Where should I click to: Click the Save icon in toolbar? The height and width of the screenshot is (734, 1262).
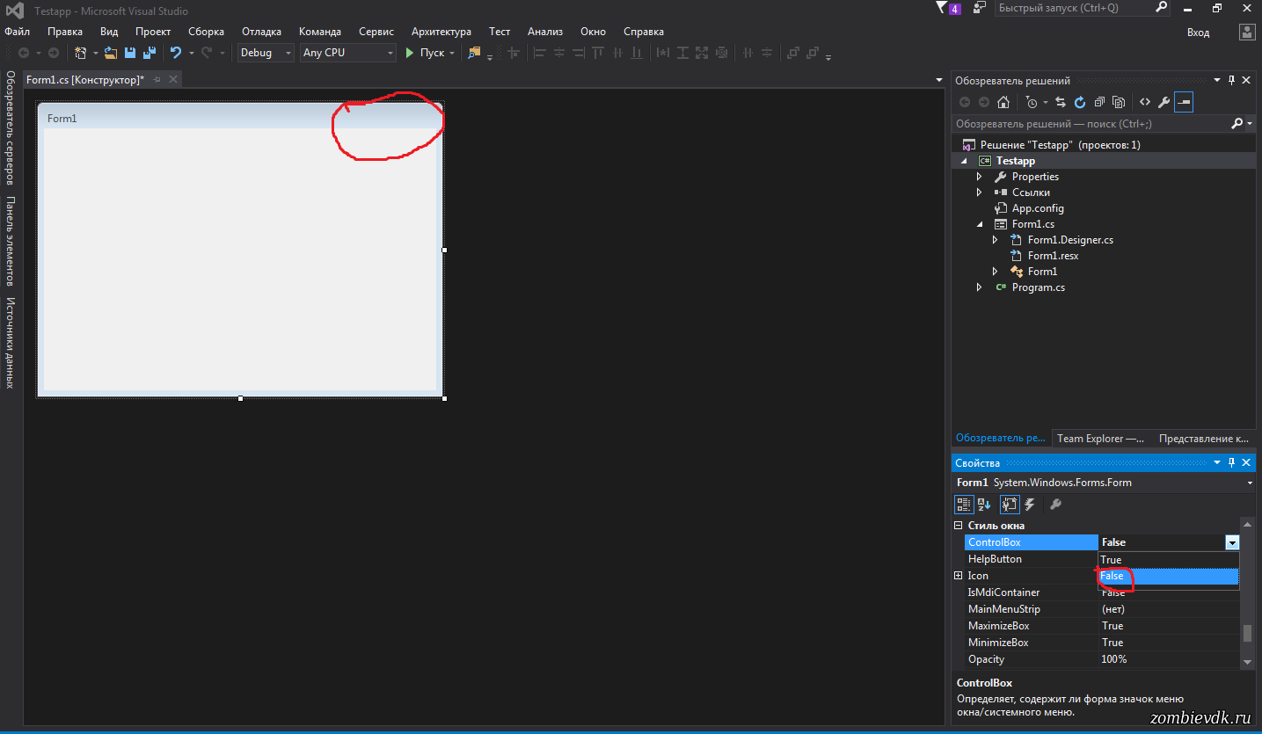(x=129, y=53)
